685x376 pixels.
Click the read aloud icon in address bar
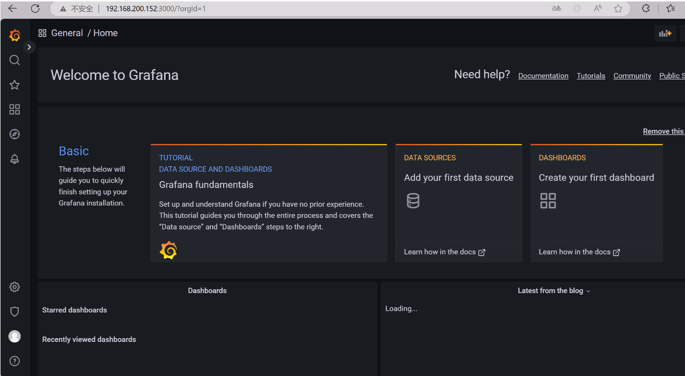pos(598,8)
